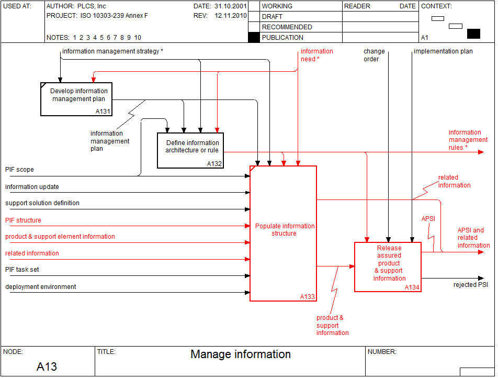Viewport: 498px width, 378px height.
Task: Select Release assured product & support information box
Action: [388, 267]
